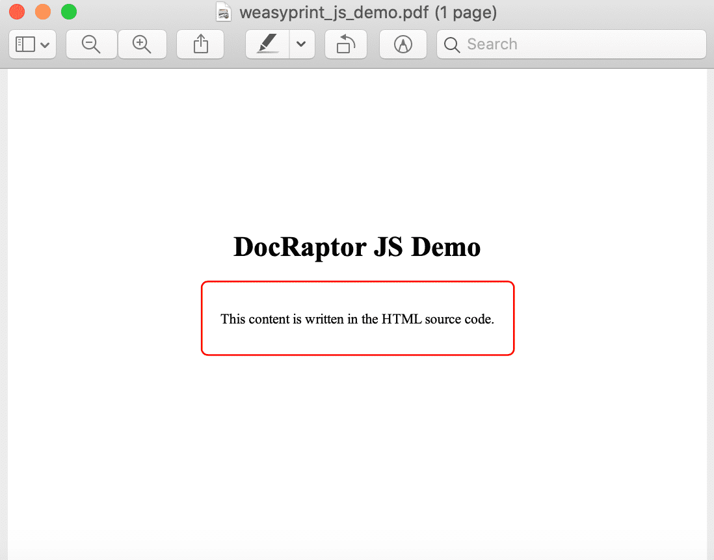Show the Markup toolbar
The image size is (714, 560).
pyautogui.click(x=403, y=44)
